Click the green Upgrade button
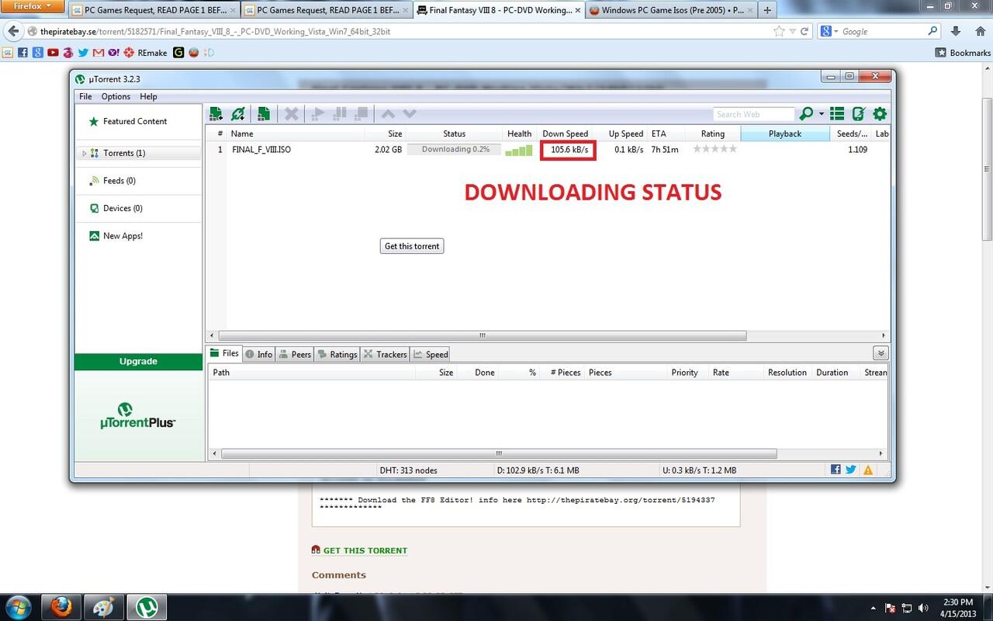 coord(138,361)
